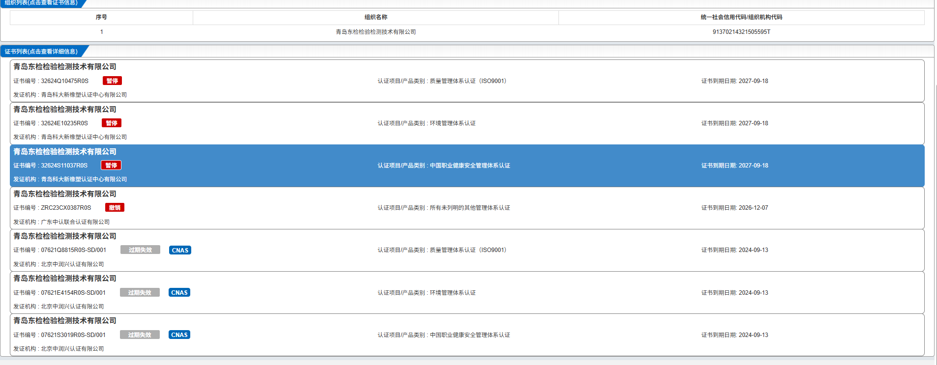Click the 组织名称 column header

pyautogui.click(x=376, y=17)
